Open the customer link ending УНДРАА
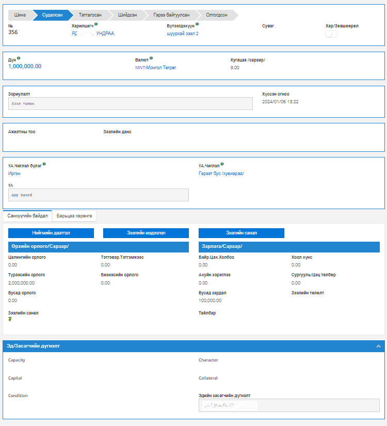The height and width of the screenshot is (426, 387). coord(93,34)
